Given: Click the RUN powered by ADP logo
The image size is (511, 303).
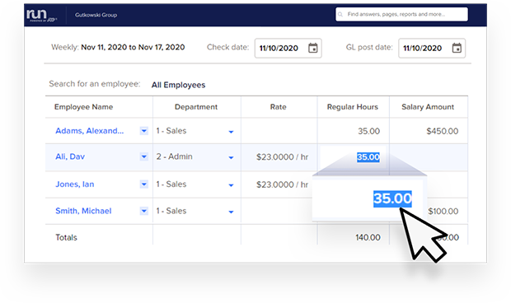Looking at the screenshot, I should [x=41, y=15].
